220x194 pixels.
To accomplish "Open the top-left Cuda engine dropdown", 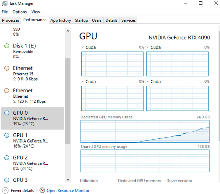I will 83,47.
